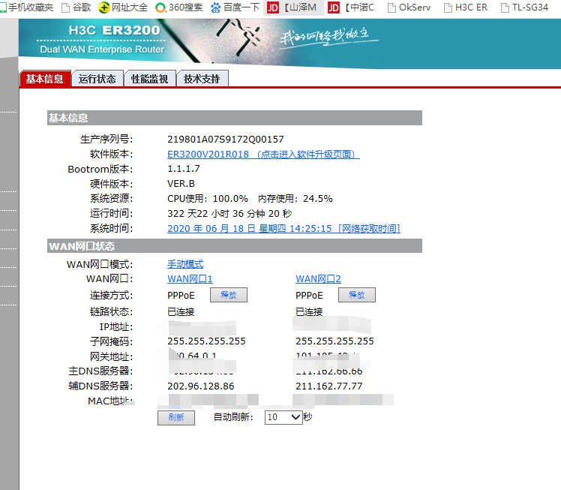
Task: Open the 360搜索 bookmark
Action: point(179,8)
